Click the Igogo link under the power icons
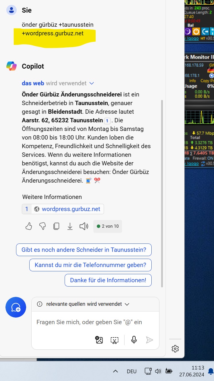The width and height of the screenshot is (214, 381). [192, 38]
